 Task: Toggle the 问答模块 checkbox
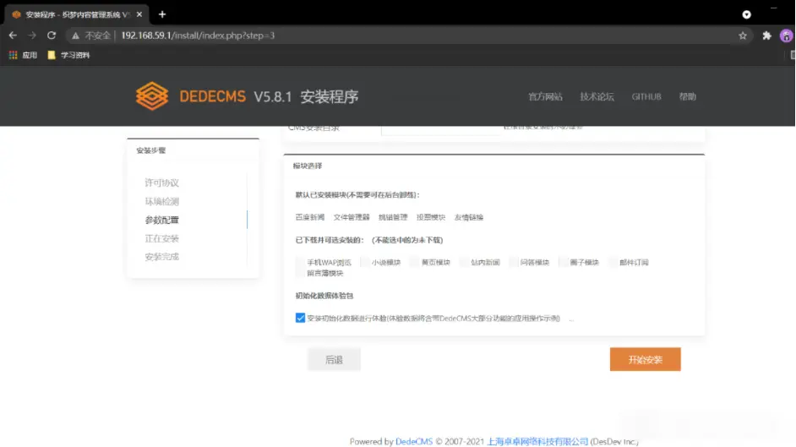click(x=514, y=262)
